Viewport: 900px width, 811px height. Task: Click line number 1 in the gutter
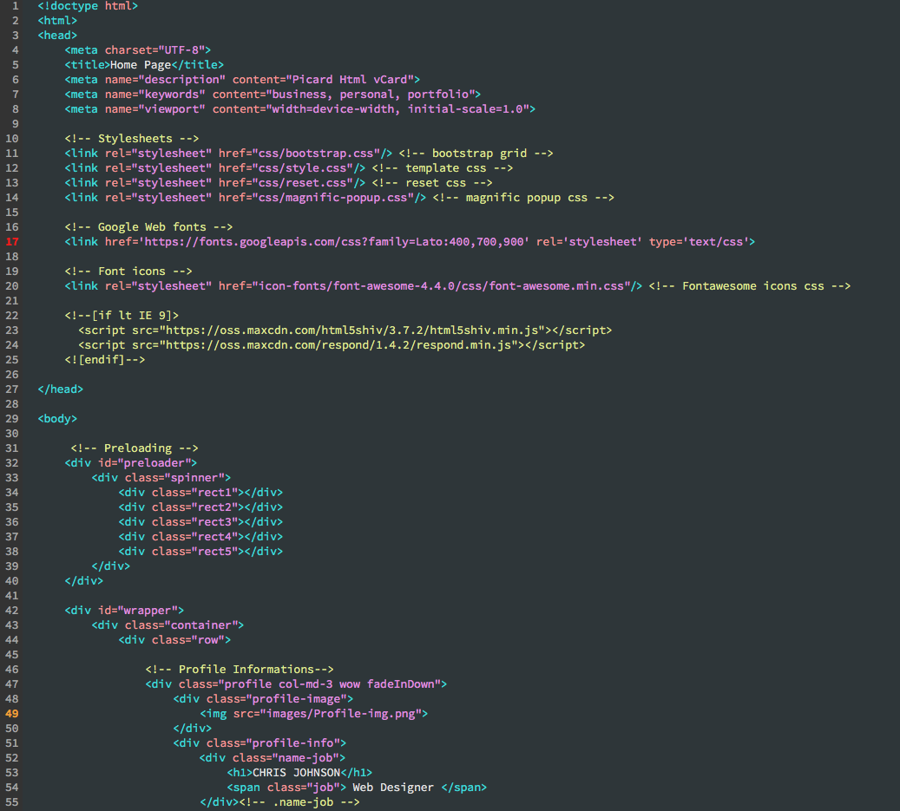click(15, 6)
